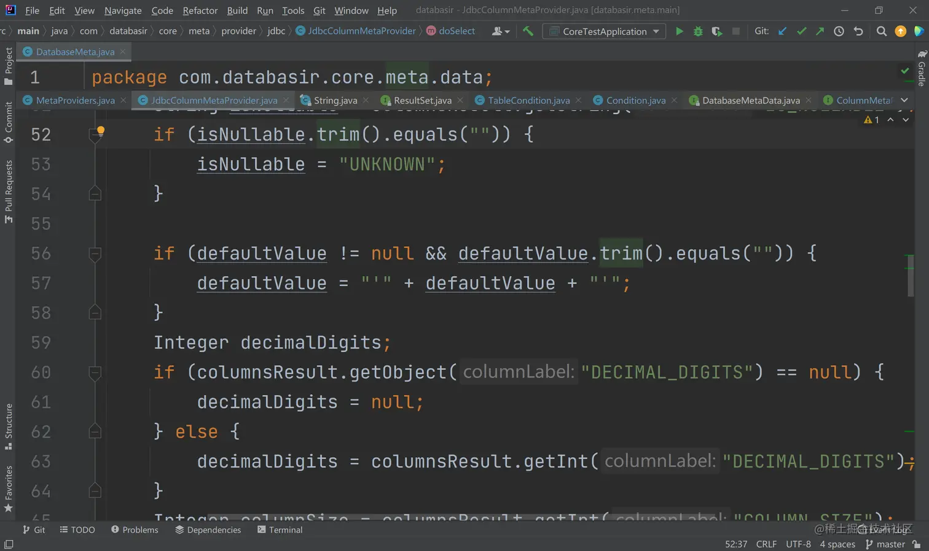The image size is (929, 551).
Task: Jump to next highlighted problem arrow
Action: [906, 120]
